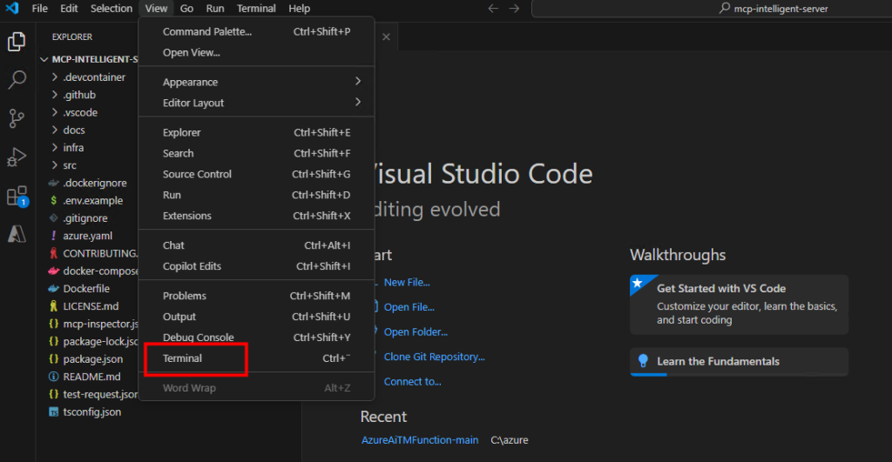Go forward with the right arrow
Viewport: 892px width, 462px height.
coord(514,9)
